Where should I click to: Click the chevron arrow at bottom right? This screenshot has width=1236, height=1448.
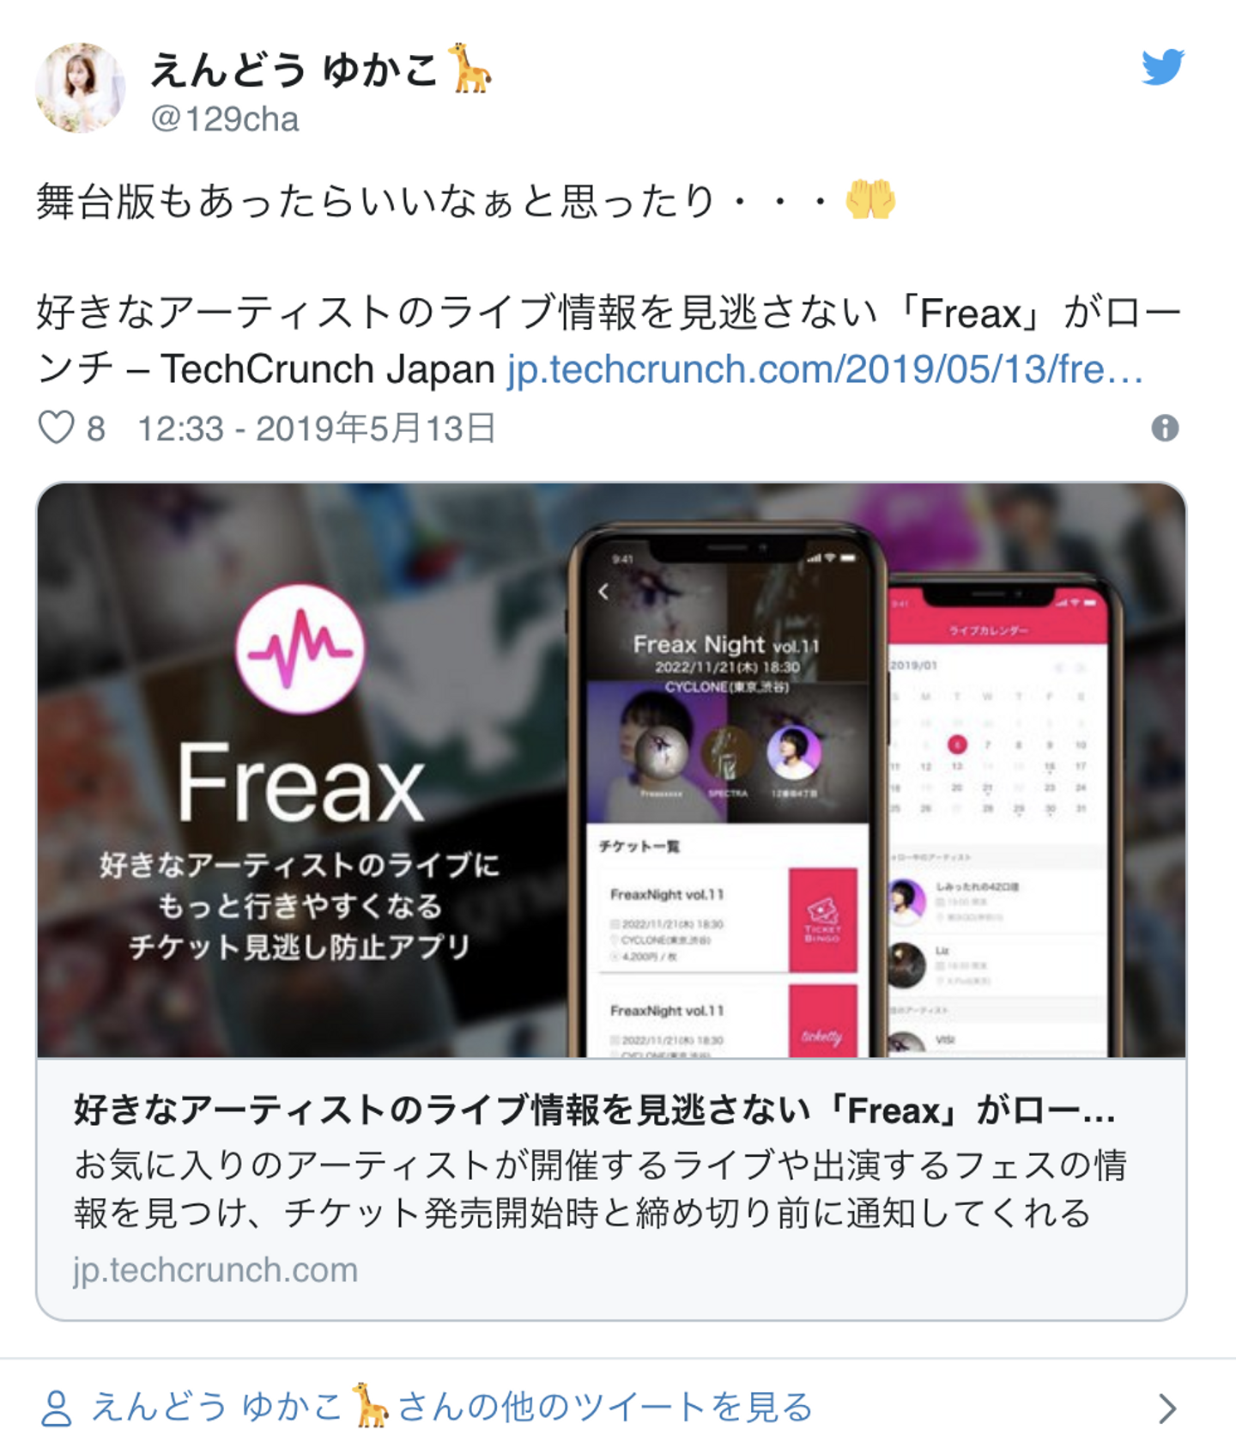1166,1408
